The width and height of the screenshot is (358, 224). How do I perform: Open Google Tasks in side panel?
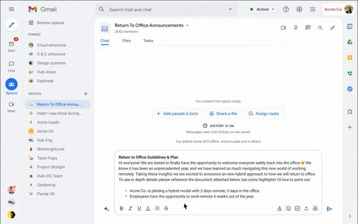click(x=350, y=89)
